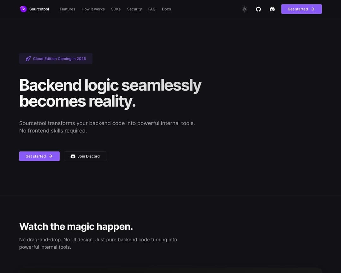Open the SDKs nav link

(116, 9)
